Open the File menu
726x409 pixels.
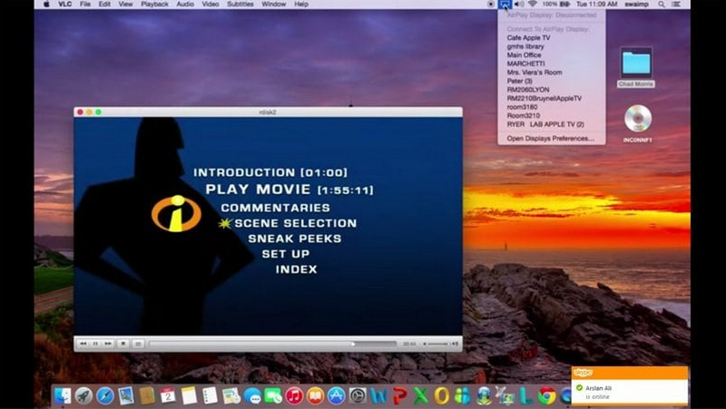[x=85, y=5]
